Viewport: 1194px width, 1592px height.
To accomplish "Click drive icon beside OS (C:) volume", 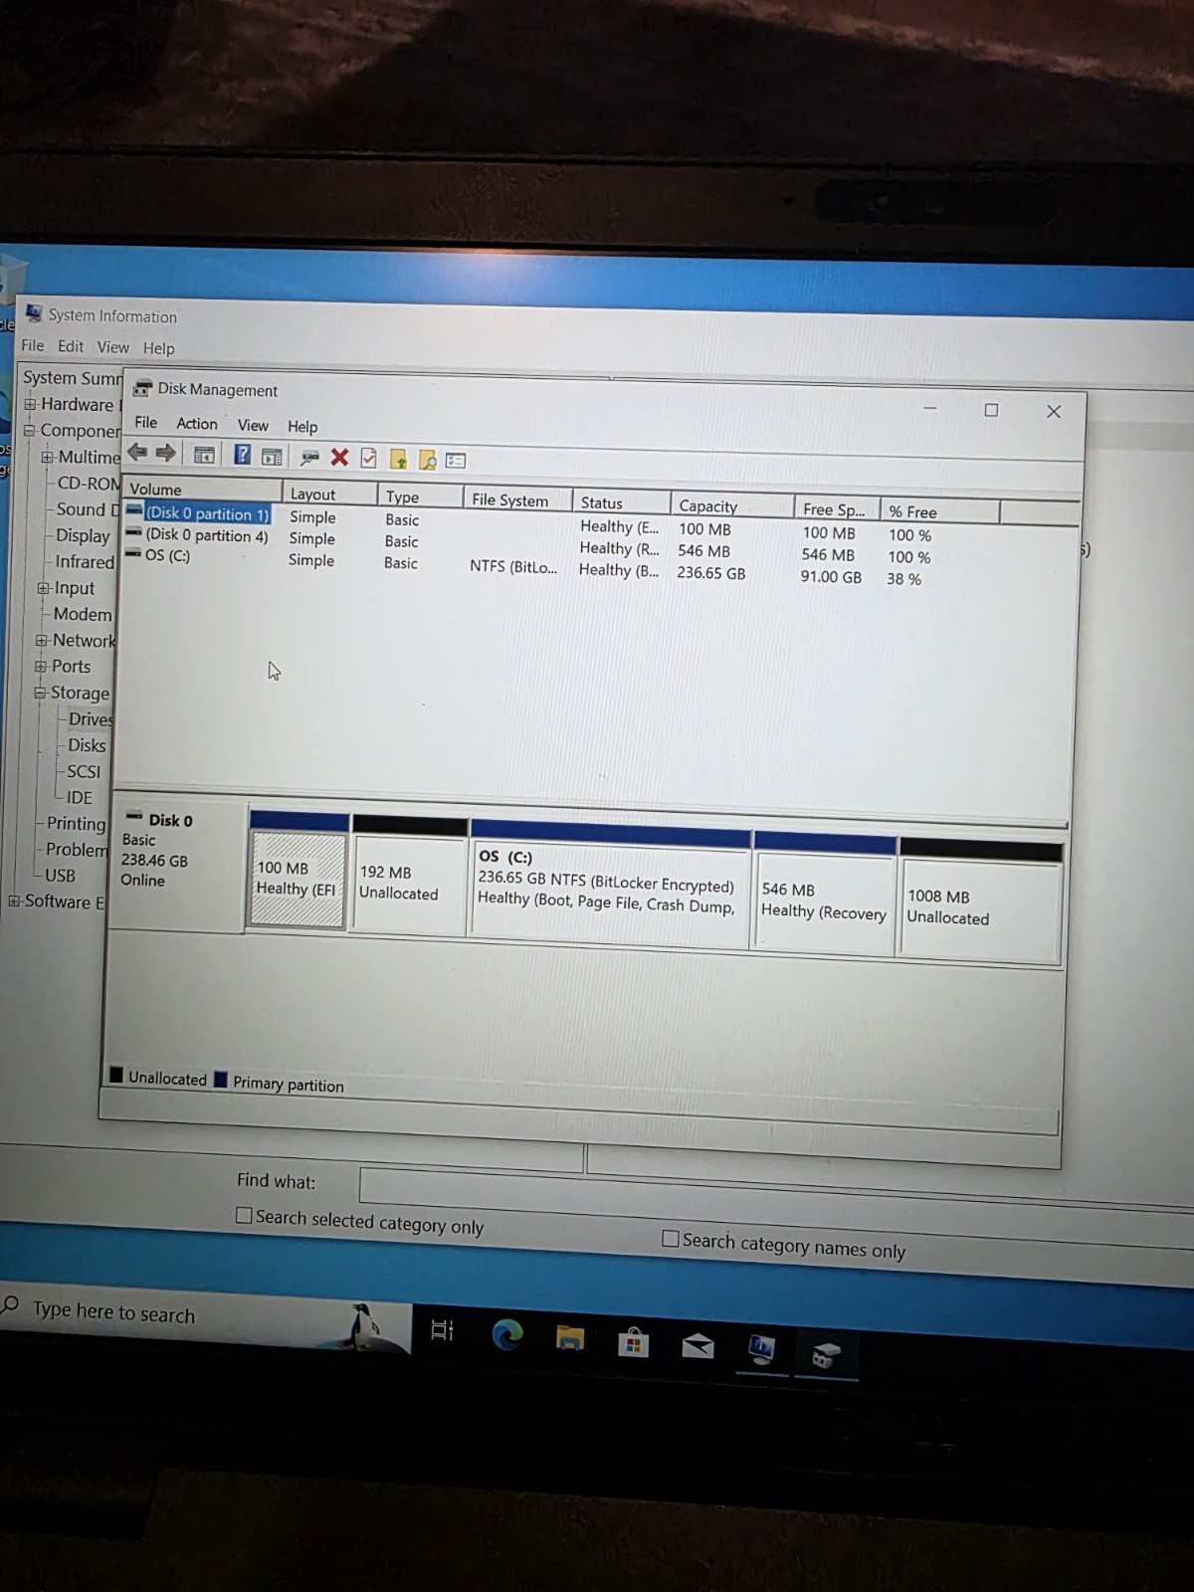I will (133, 553).
